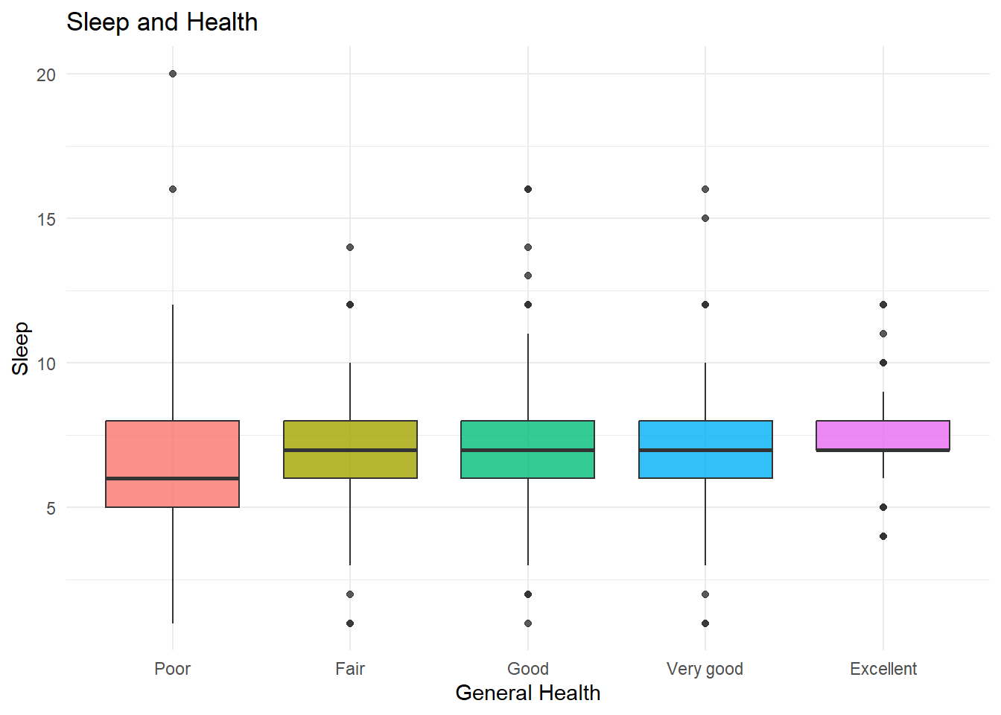Image resolution: width=1001 pixels, height=715 pixels.
Task: Click the pink Excellent box
Action: point(883,434)
